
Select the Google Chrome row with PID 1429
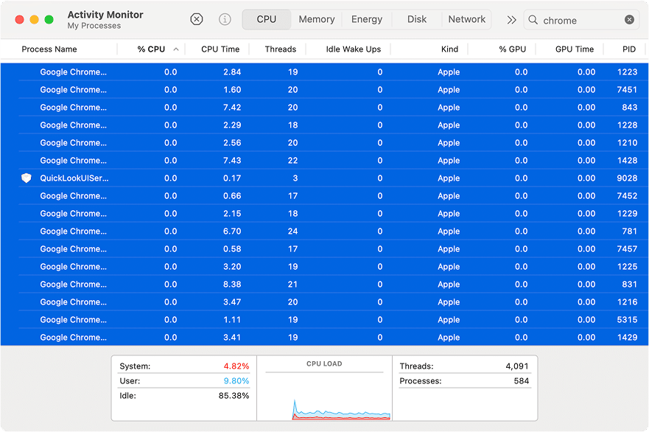pos(324,337)
